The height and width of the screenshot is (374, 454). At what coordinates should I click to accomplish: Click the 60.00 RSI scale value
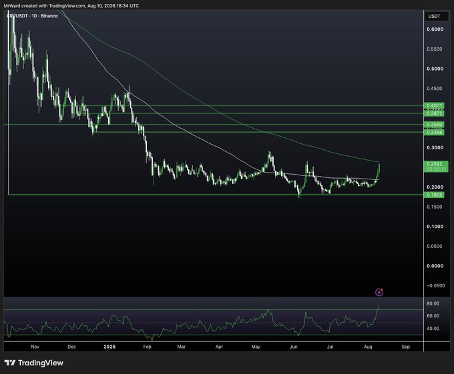coord(433,315)
